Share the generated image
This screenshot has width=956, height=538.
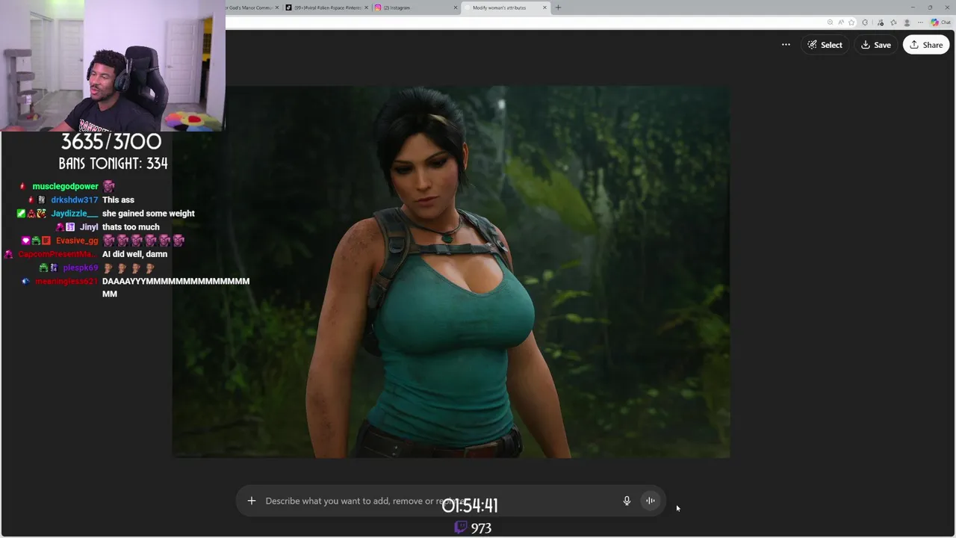[x=926, y=45]
